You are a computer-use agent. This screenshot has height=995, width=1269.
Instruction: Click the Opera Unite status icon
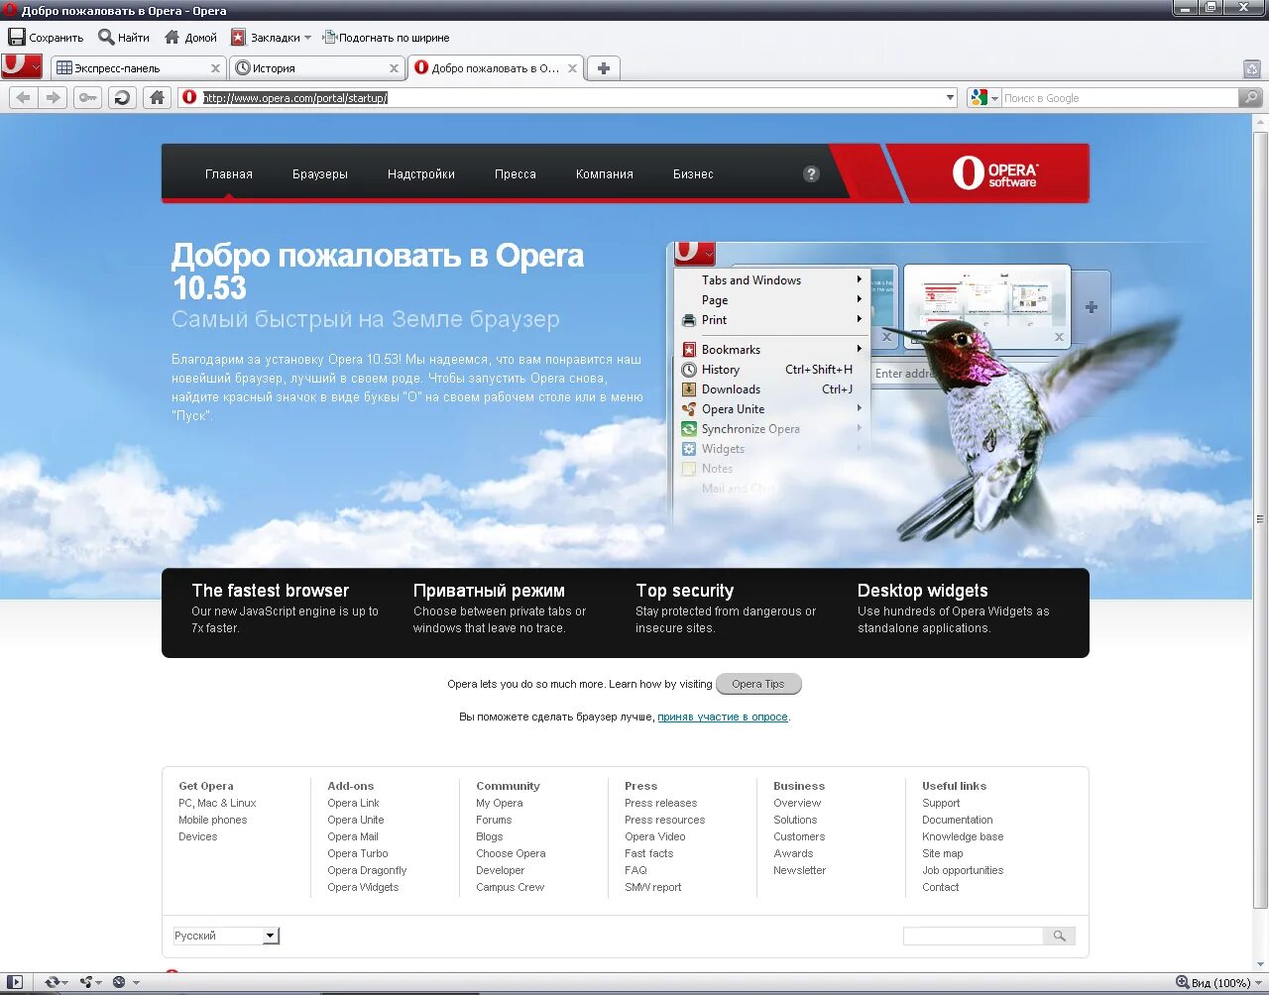tap(86, 982)
